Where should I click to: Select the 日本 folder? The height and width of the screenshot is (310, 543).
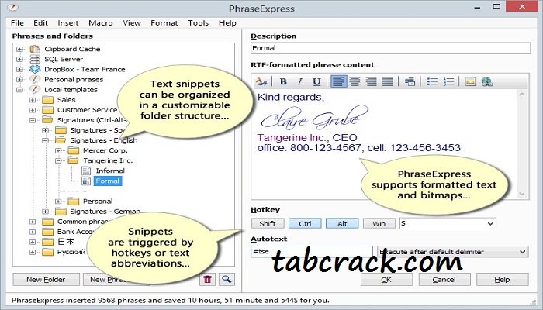66,242
